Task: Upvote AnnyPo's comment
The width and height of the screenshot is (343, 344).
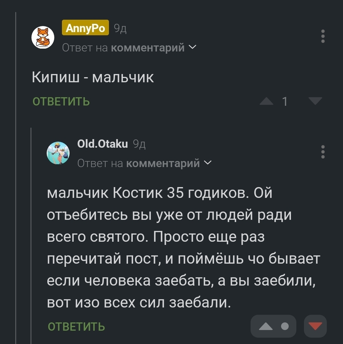Action: point(266,101)
